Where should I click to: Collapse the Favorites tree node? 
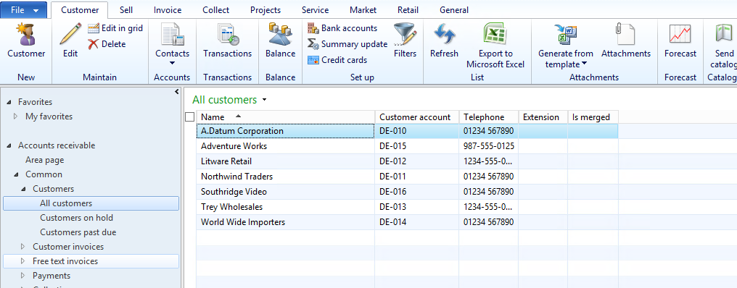click(x=9, y=102)
